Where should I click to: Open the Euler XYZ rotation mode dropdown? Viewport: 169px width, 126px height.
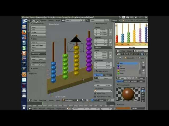103,47
